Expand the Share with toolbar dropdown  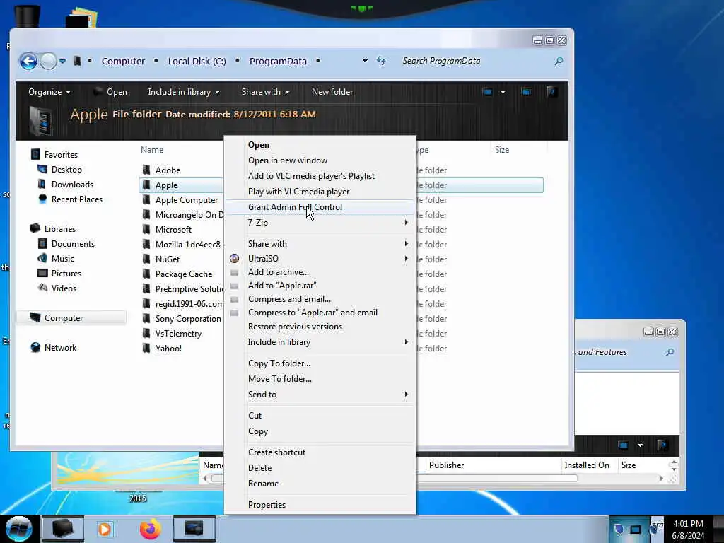266,92
